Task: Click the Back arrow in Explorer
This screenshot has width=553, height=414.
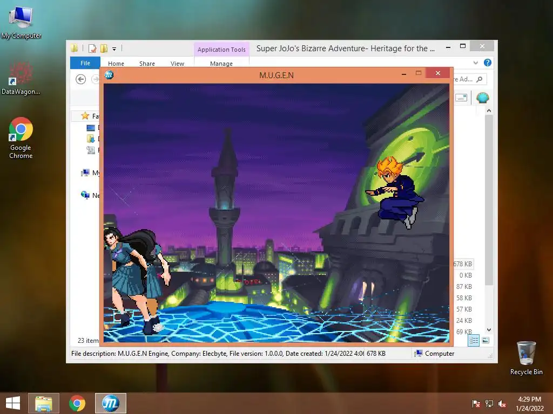Action: 81,79
